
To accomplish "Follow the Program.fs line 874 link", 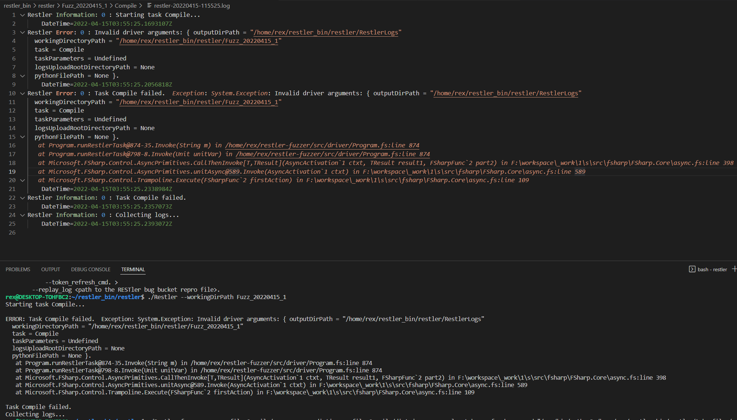I will [x=322, y=145].
